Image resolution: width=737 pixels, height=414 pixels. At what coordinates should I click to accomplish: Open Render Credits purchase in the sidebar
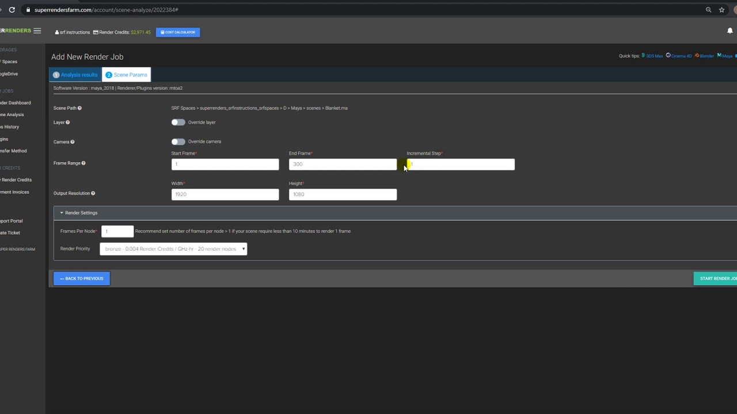[x=16, y=180]
